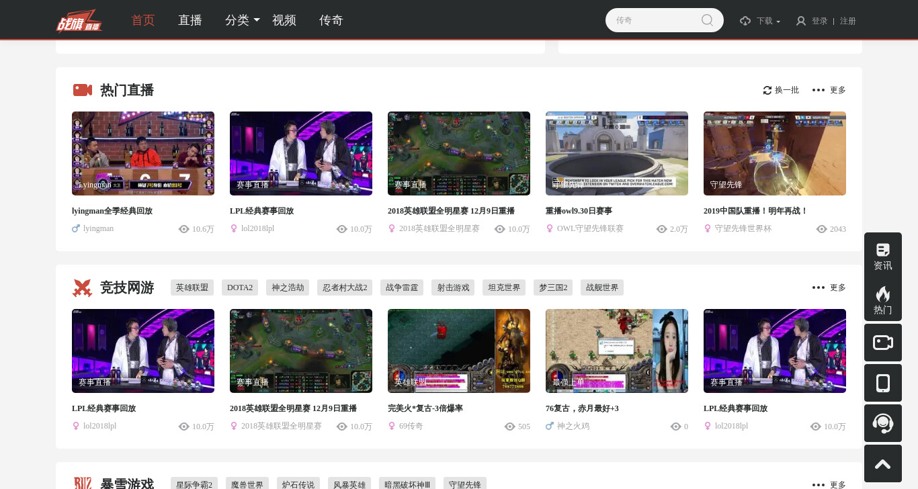The height and width of the screenshot is (489, 918).
Task: Click the 注册 link
Action: tap(848, 21)
